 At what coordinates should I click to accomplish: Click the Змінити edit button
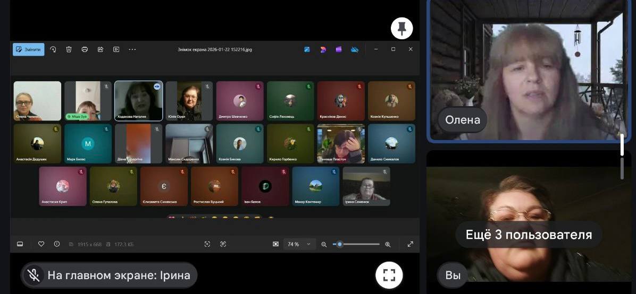[29, 49]
